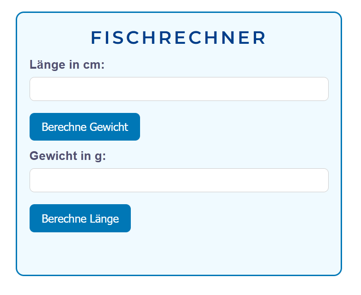The width and height of the screenshot is (361, 295).
Task: Click the label text above the weight field
Action: [67, 156]
